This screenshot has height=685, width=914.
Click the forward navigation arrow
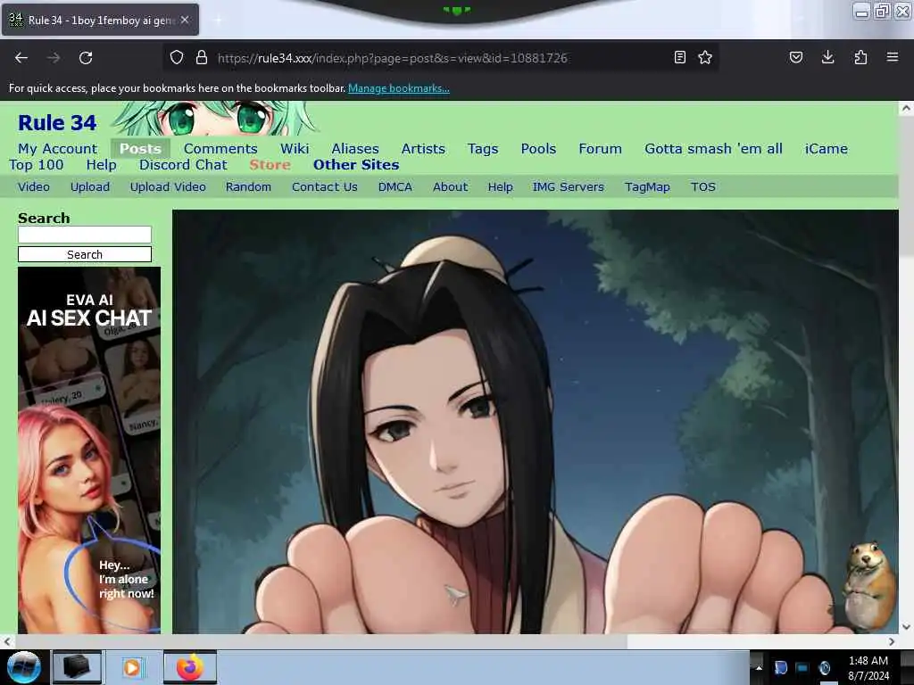pos(54,58)
